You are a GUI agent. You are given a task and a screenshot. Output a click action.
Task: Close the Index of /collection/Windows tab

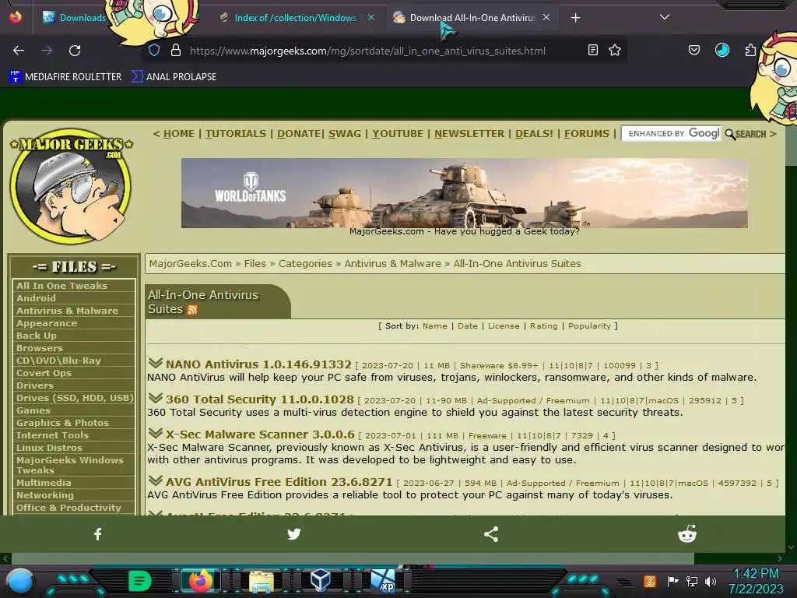click(371, 17)
